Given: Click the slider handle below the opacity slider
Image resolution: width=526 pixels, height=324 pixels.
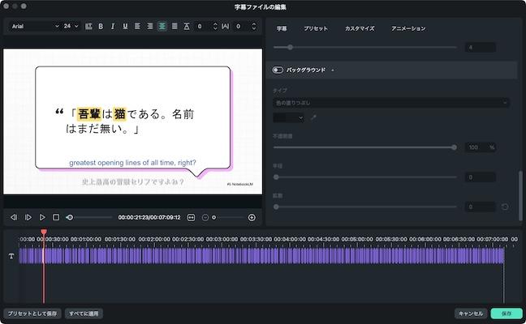Looking at the screenshot, I should (276, 177).
